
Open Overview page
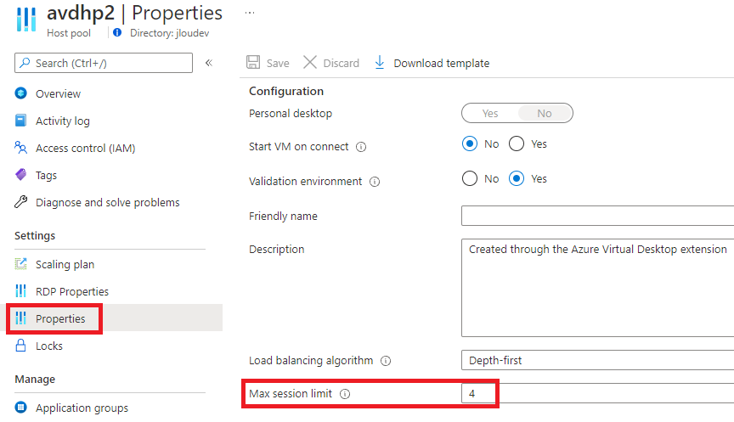58,93
